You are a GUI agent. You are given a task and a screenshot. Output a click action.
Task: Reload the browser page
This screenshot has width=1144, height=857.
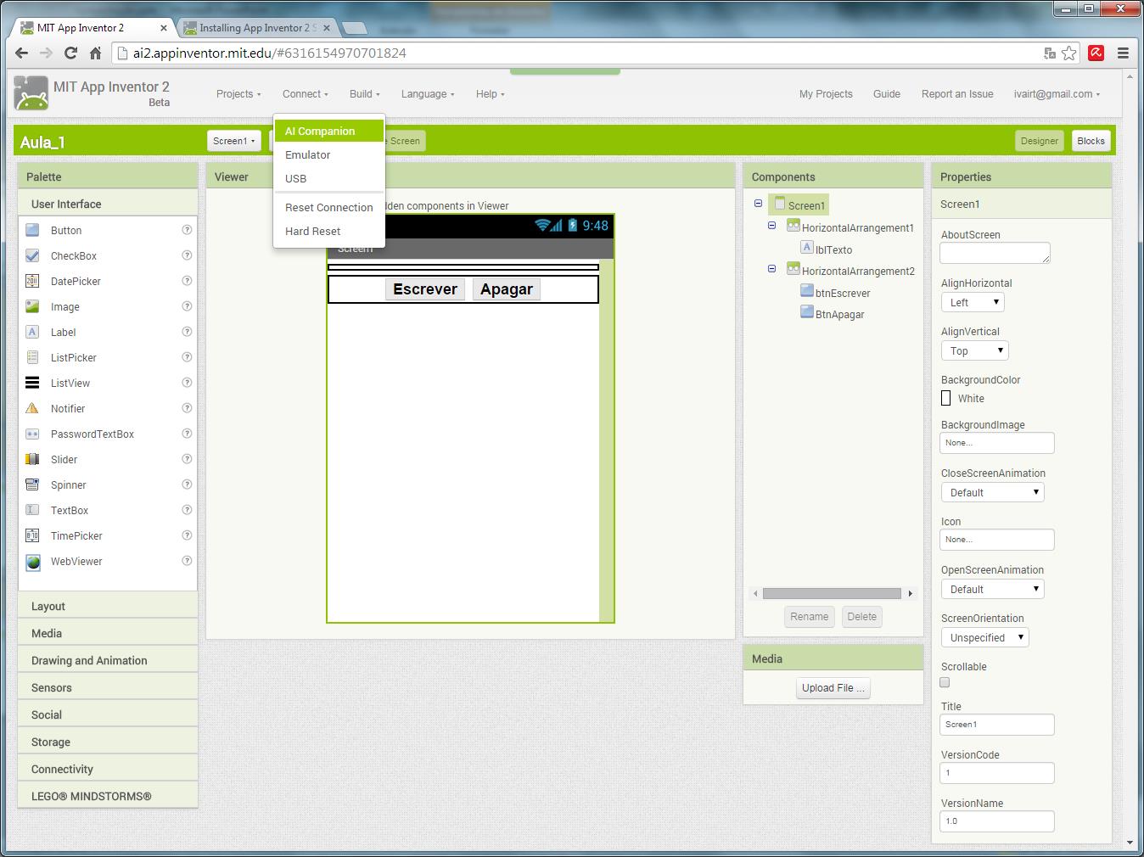(x=70, y=53)
